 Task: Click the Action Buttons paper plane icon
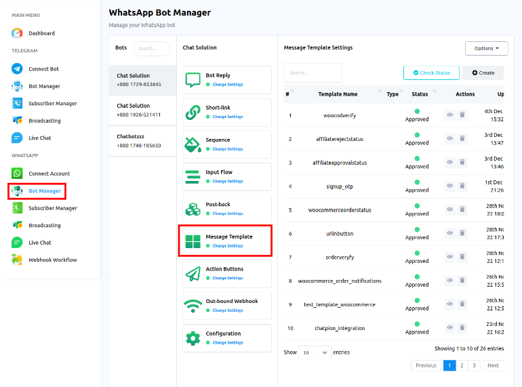[193, 274]
